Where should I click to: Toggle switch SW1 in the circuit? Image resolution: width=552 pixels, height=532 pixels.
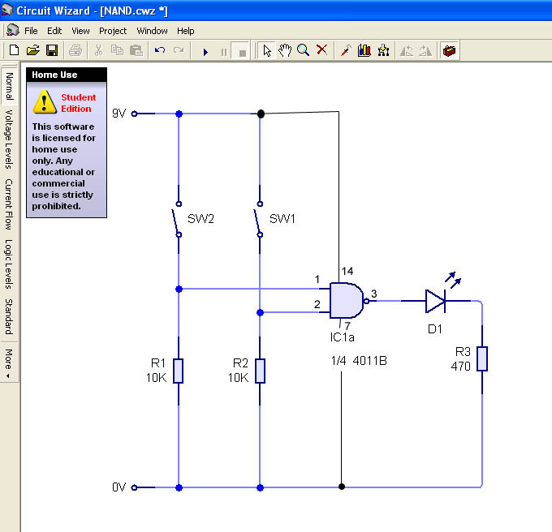(260, 220)
